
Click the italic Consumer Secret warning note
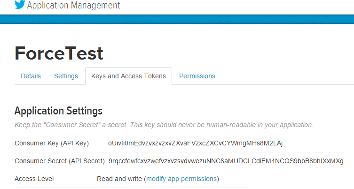(x=164, y=125)
